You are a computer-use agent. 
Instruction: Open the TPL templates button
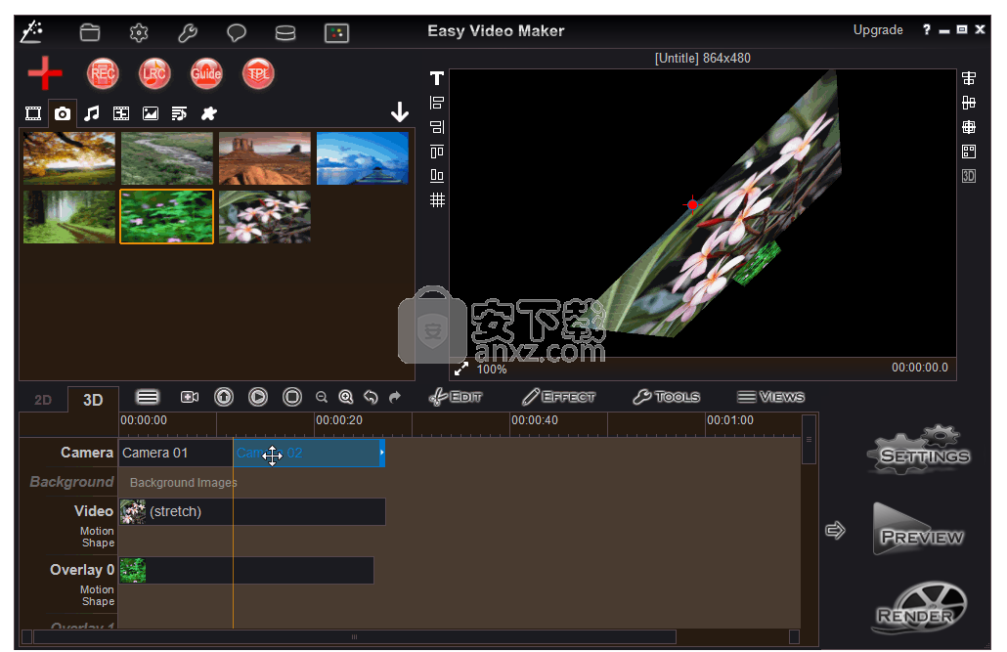point(258,74)
